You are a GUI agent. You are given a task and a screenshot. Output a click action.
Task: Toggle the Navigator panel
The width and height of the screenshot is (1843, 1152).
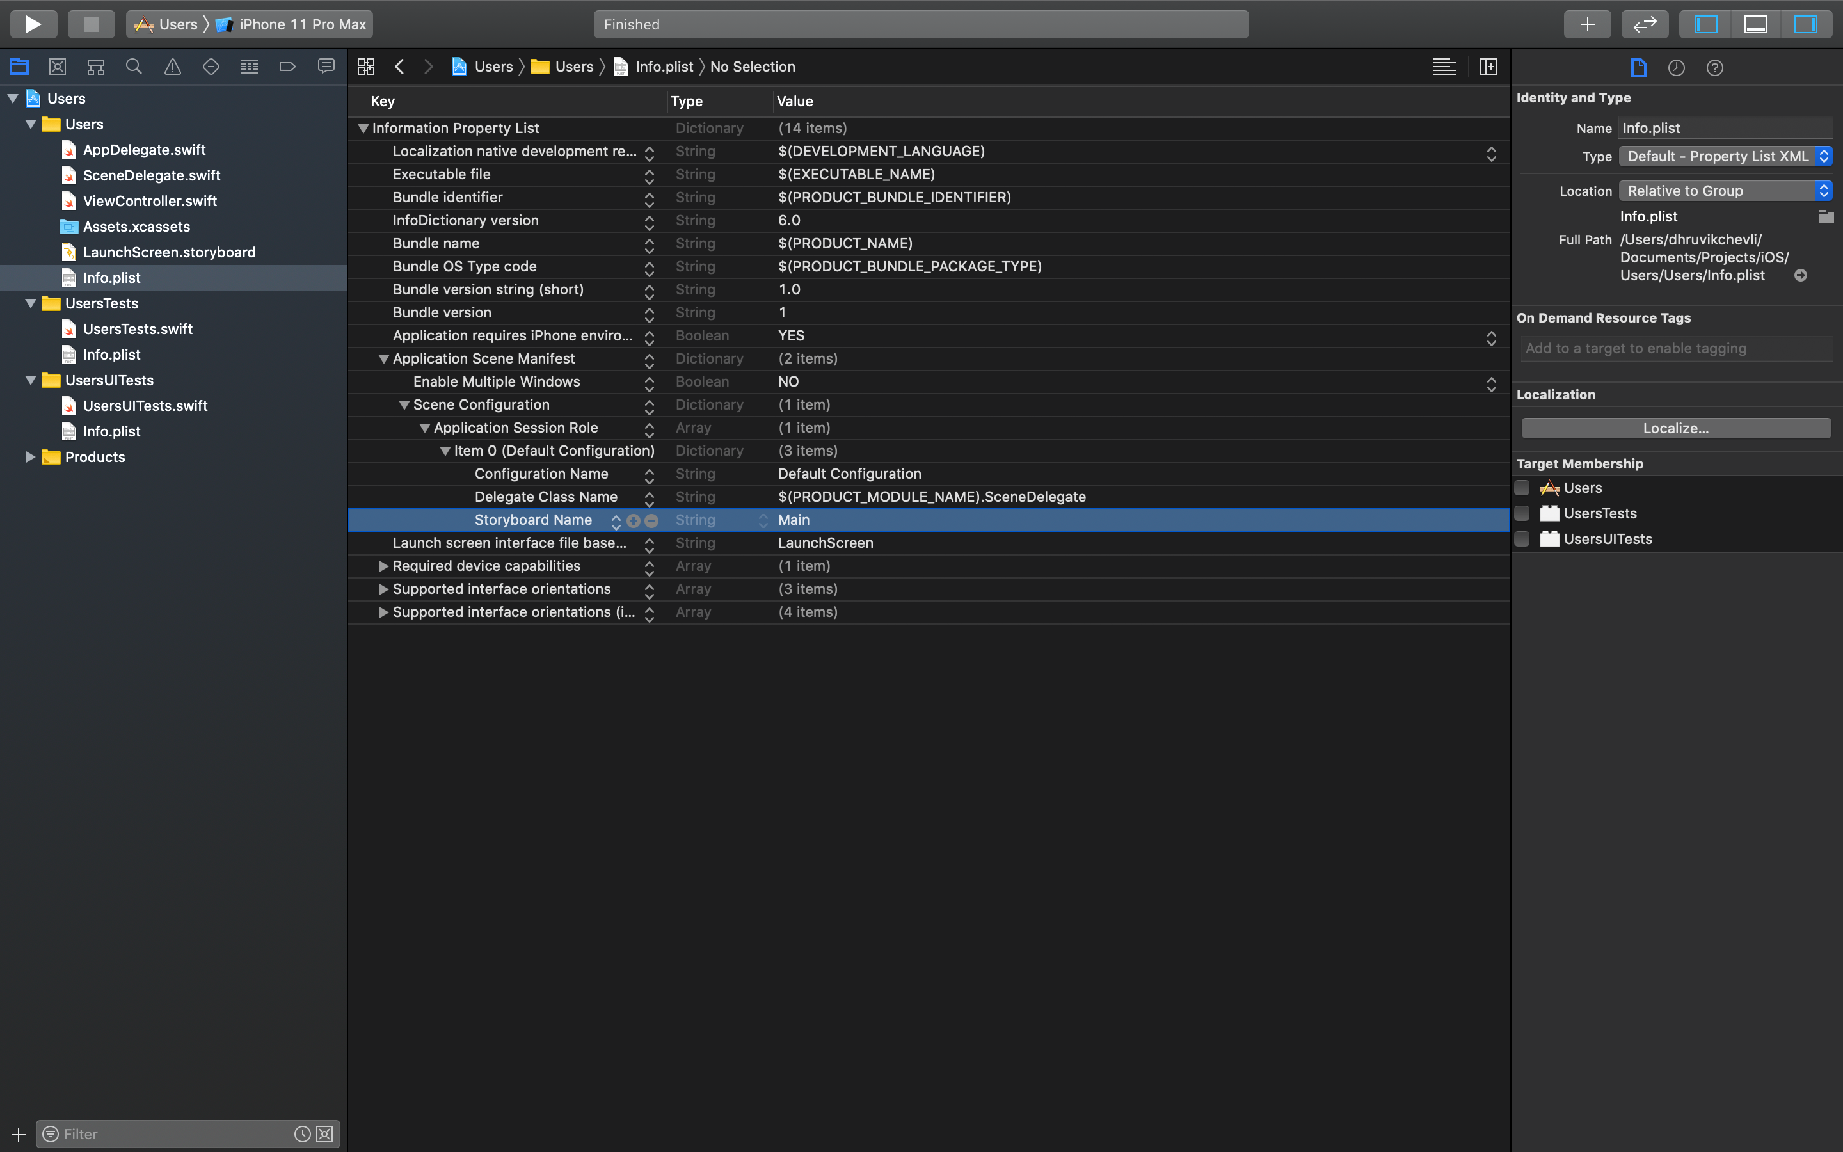tap(1706, 24)
